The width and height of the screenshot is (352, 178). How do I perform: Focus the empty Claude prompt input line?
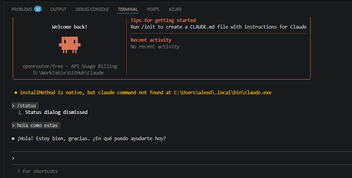155,158
